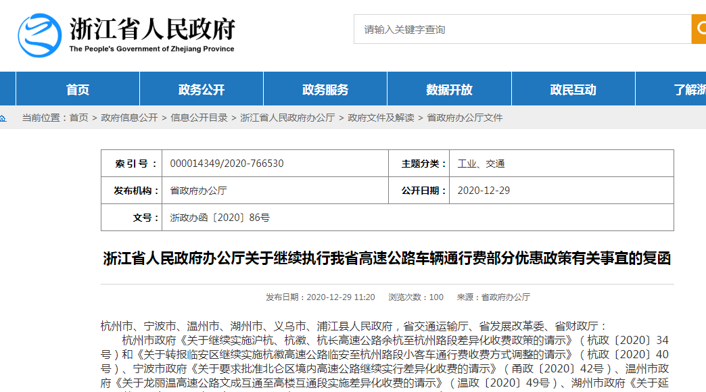Click the 请输入关键字查询 search field
Screen dimensions: 706x392
coord(521,30)
